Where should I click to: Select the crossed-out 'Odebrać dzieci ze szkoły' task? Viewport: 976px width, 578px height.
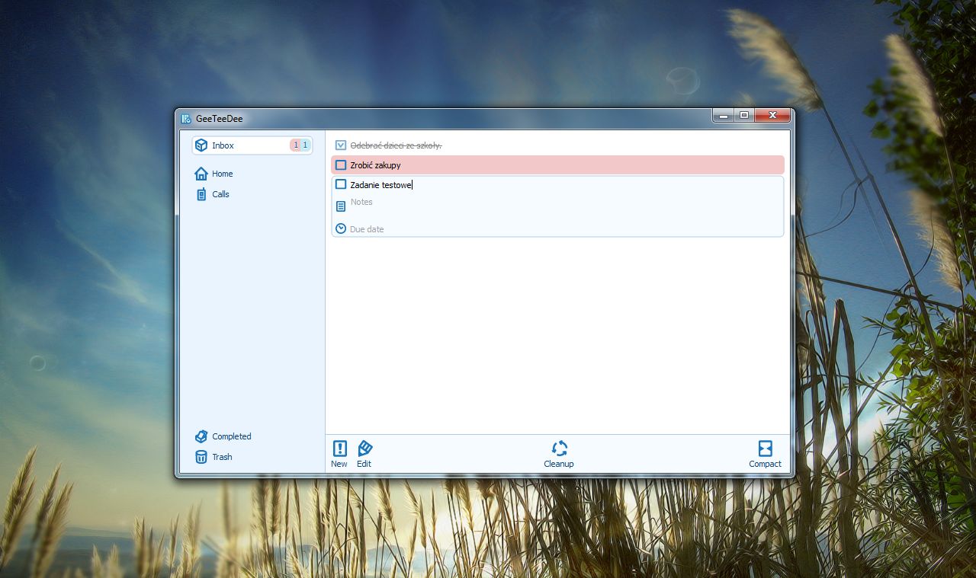point(396,145)
